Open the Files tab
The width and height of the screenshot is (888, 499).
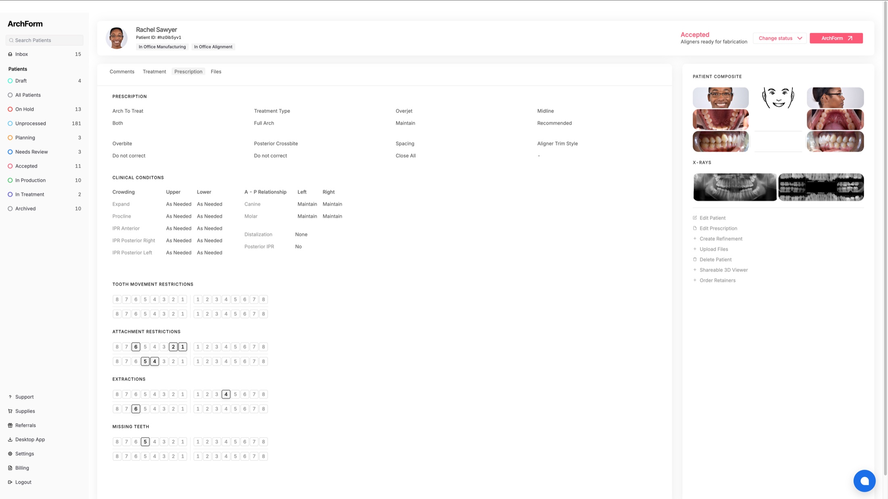pos(216,71)
